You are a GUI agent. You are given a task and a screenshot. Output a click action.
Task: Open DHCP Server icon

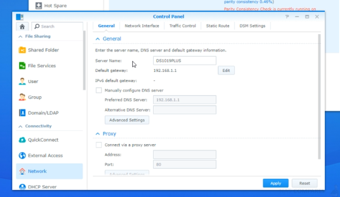pyautogui.click(x=22, y=187)
